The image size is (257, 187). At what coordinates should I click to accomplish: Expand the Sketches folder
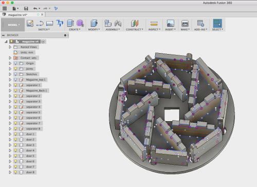(x=10, y=74)
